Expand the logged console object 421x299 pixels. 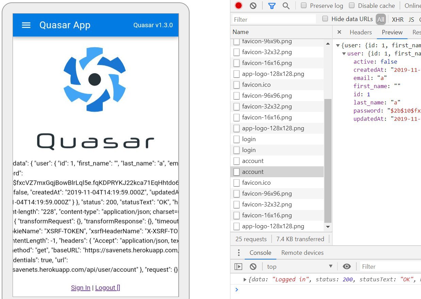click(x=245, y=280)
